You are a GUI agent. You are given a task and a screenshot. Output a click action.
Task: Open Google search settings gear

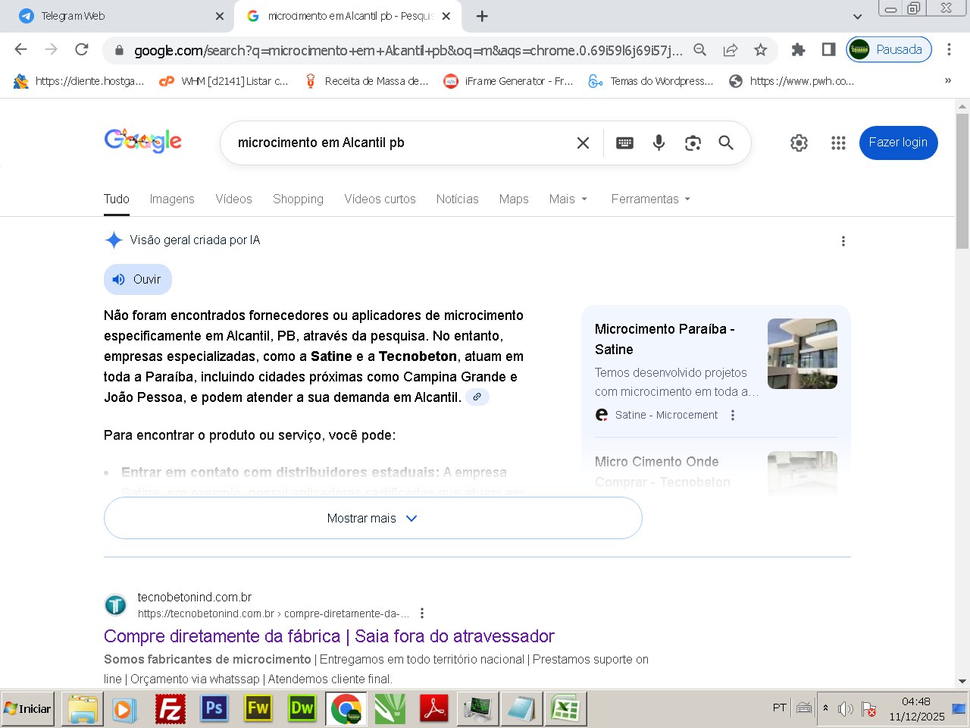799,143
